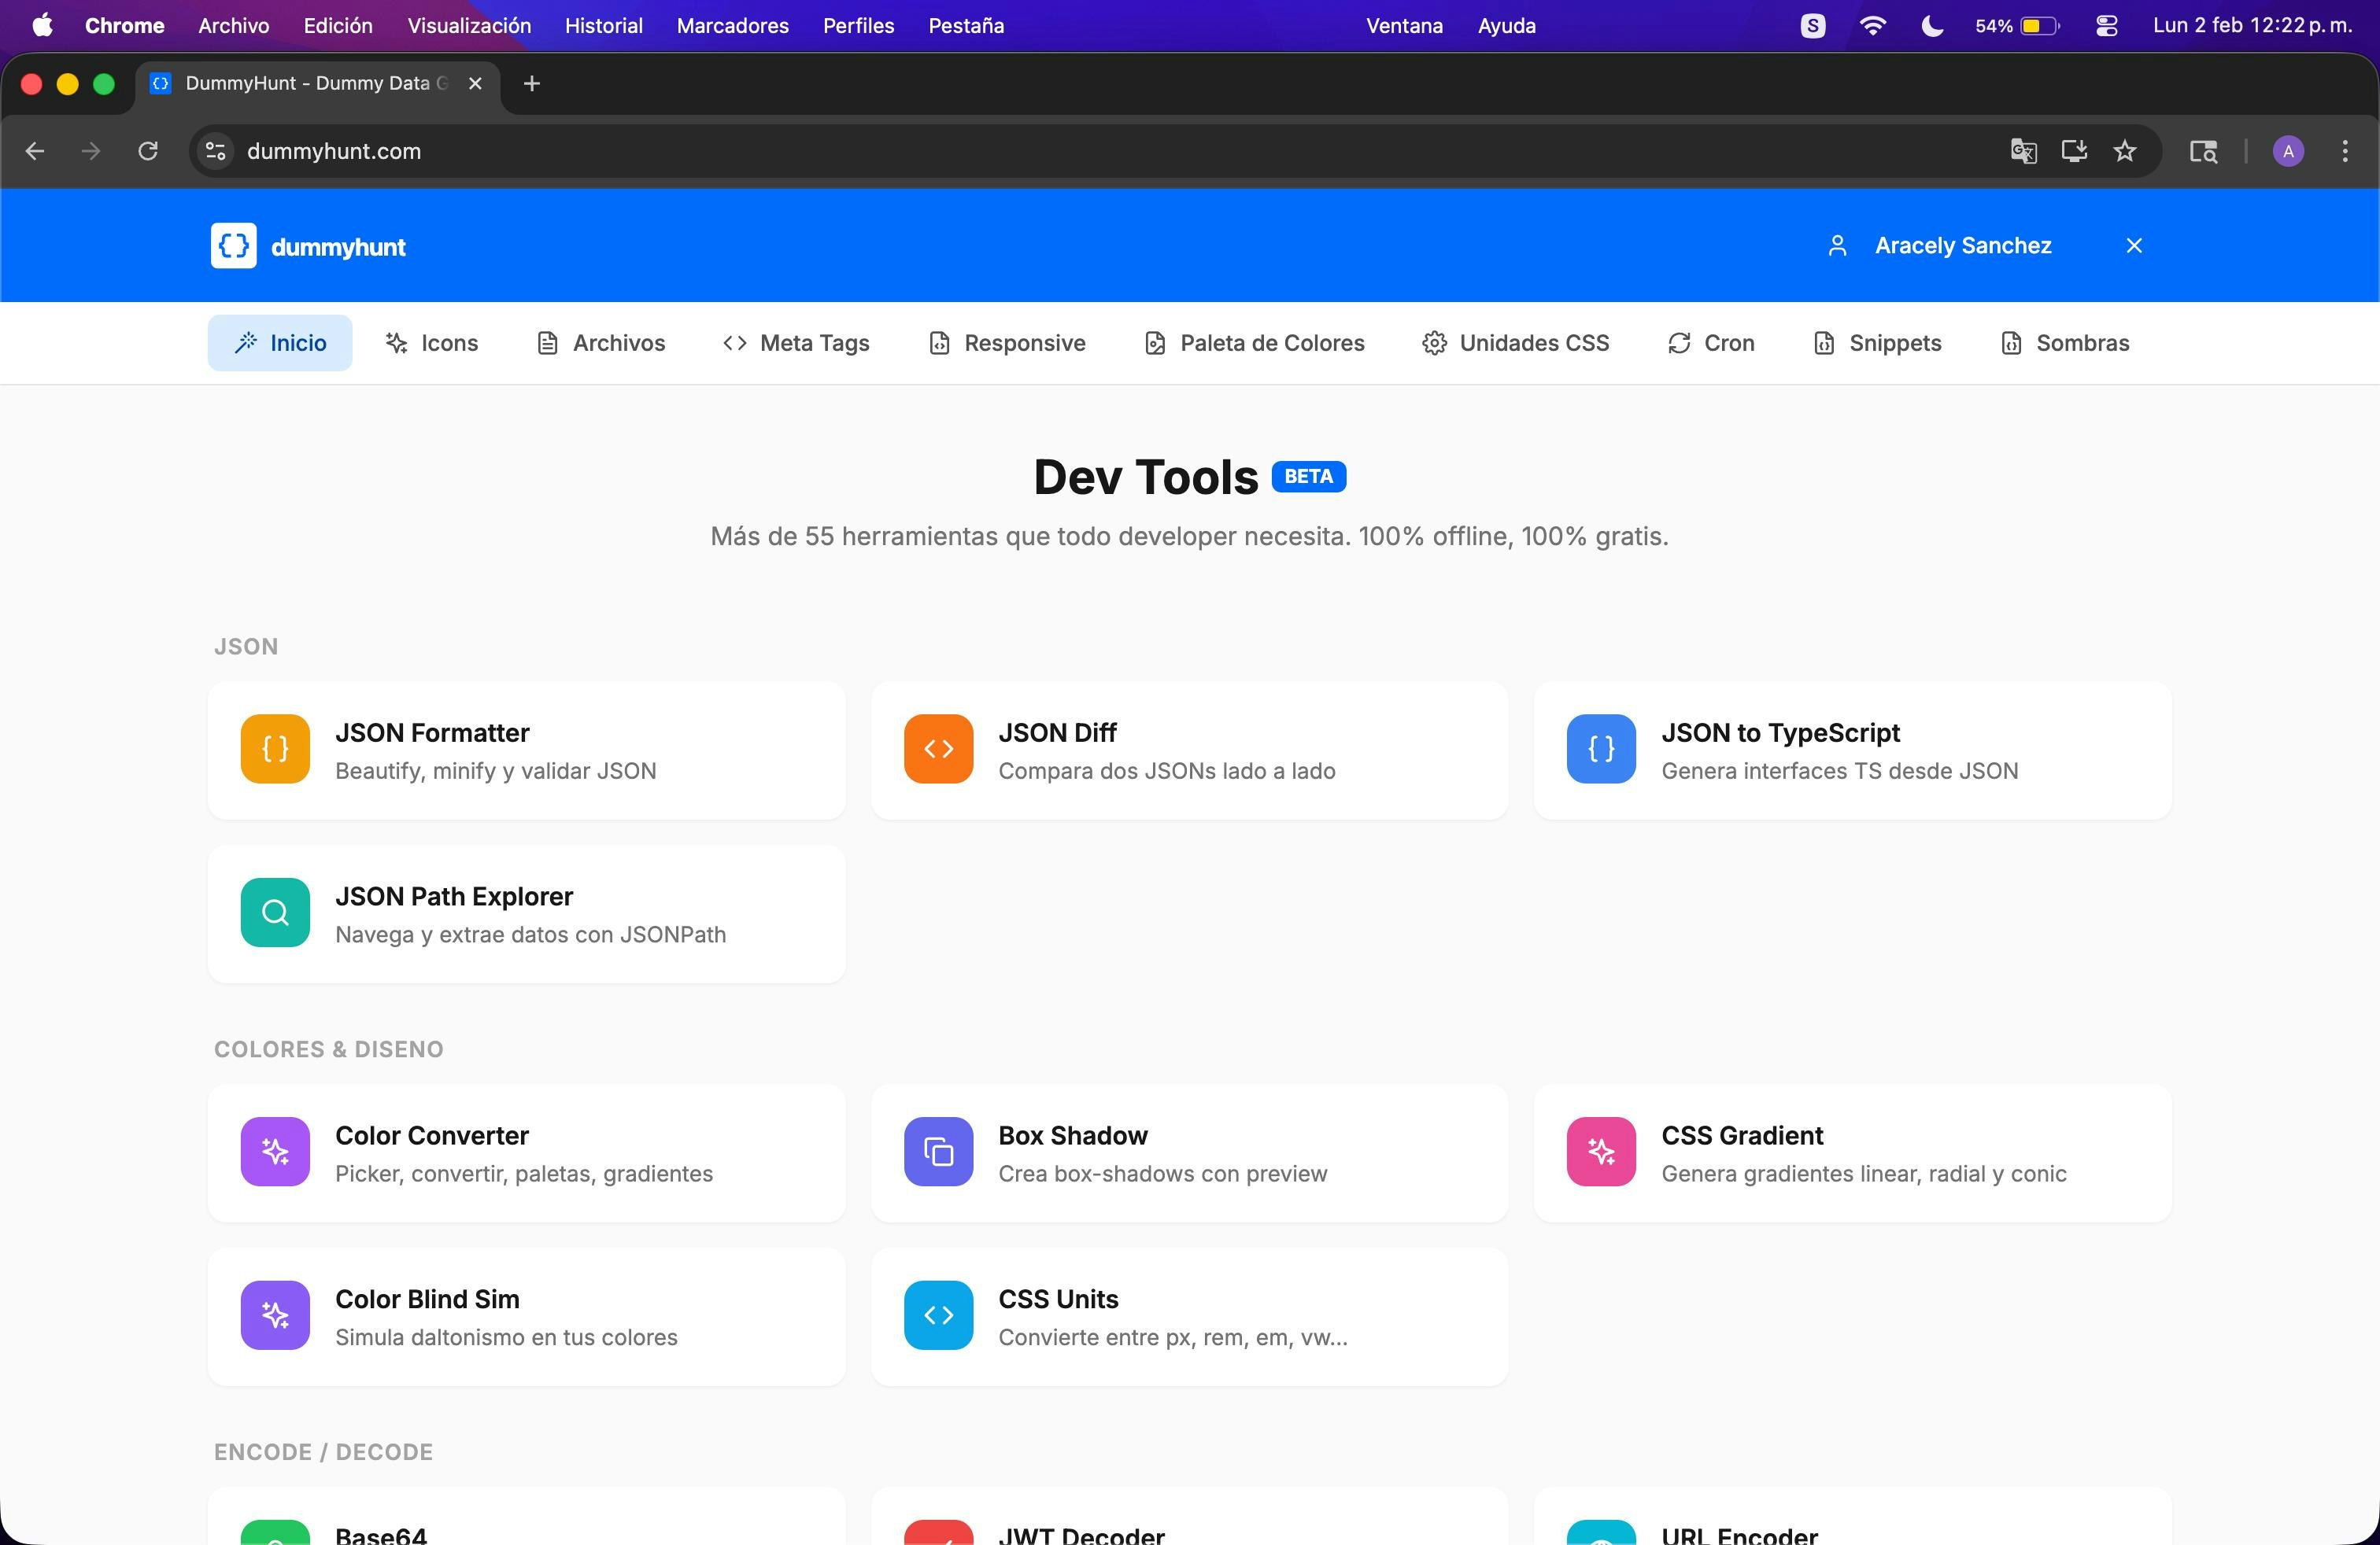The image size is (2380, 1545).
Task: Bookmark the page using the star icon
Action: click(x=2125, y=151)
